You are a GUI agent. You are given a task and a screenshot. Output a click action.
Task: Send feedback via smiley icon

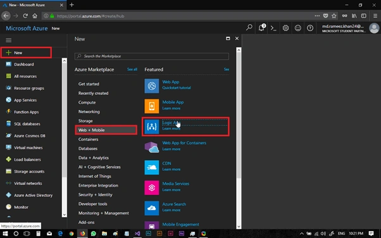298,28
